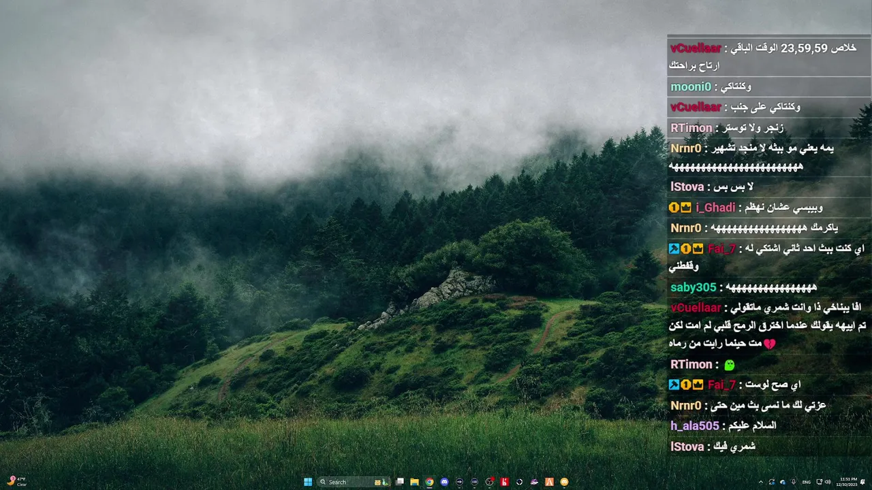Viewport: 872px width, 490px height.
Task: Open the weather widget showing Clear
Action: [17, 482]
